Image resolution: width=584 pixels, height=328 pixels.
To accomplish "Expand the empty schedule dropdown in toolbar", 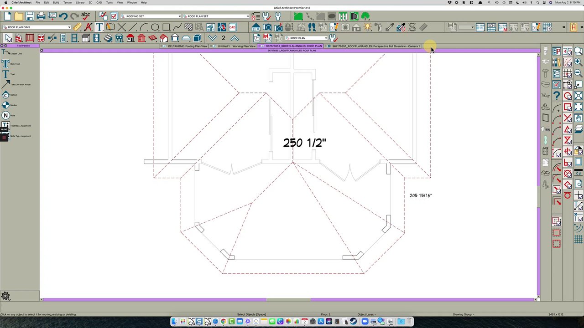I will tap(466, 27).
